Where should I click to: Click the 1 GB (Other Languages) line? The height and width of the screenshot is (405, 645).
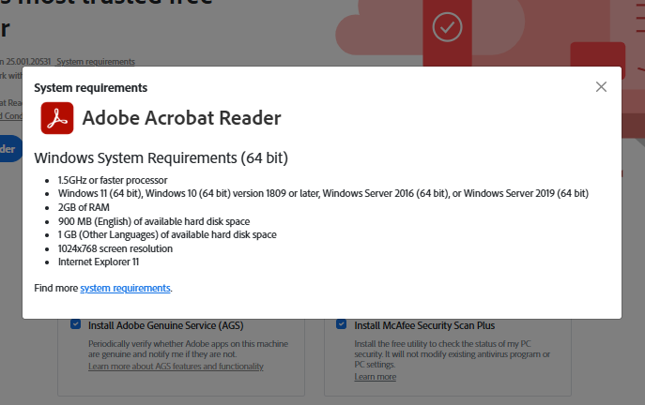[167, 234]
